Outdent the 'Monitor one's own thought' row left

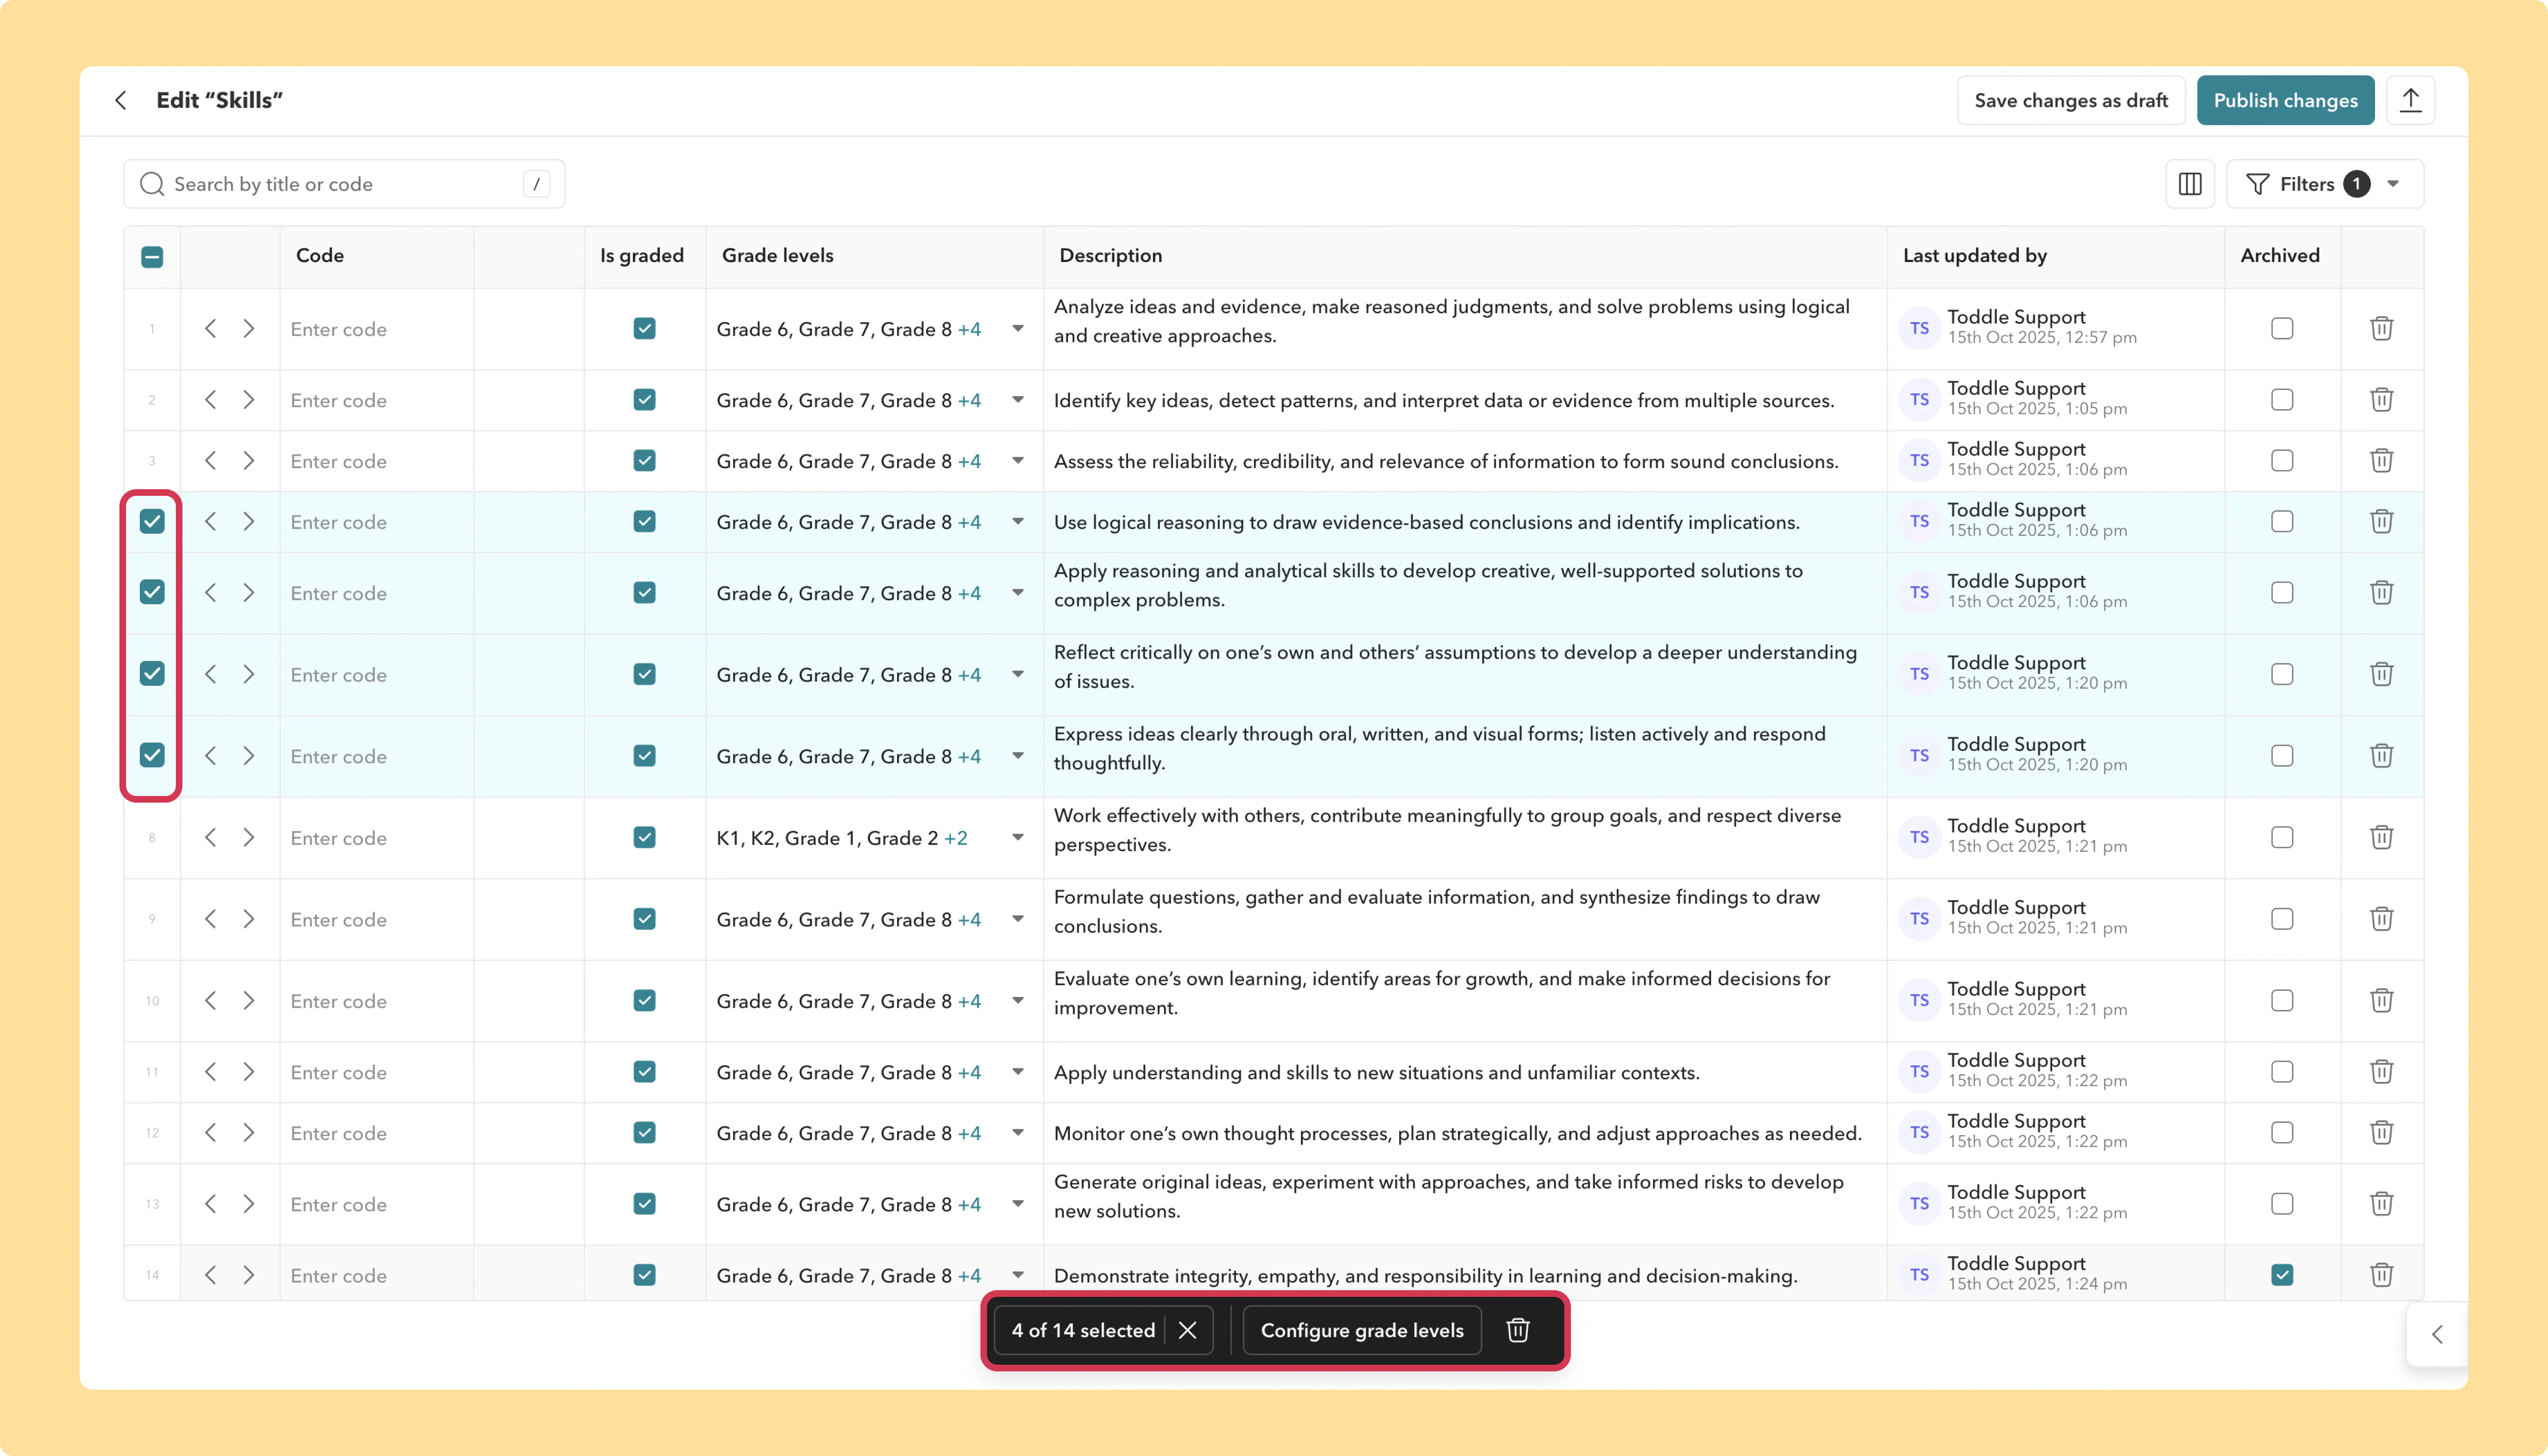coord(210,1133)
